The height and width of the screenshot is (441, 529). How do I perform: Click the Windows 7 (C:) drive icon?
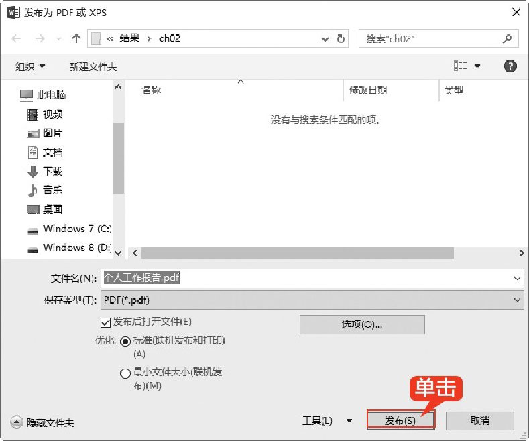[x=33, y=231]
